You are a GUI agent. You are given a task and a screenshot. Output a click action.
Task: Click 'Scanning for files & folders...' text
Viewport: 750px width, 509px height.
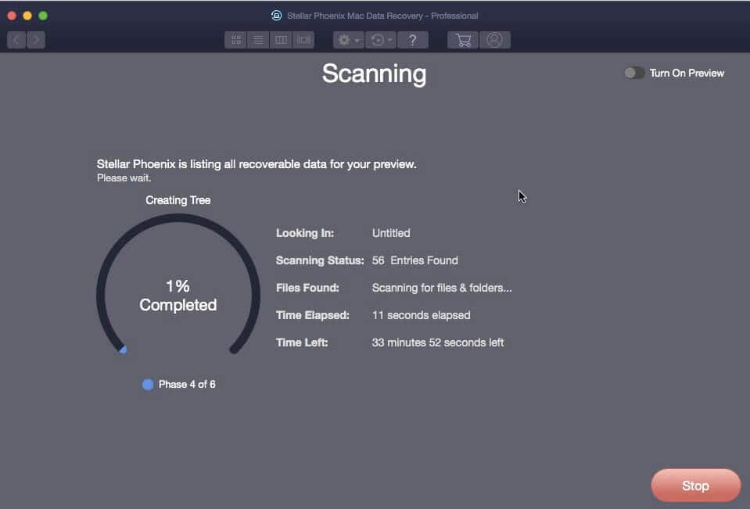click(442, 288)
